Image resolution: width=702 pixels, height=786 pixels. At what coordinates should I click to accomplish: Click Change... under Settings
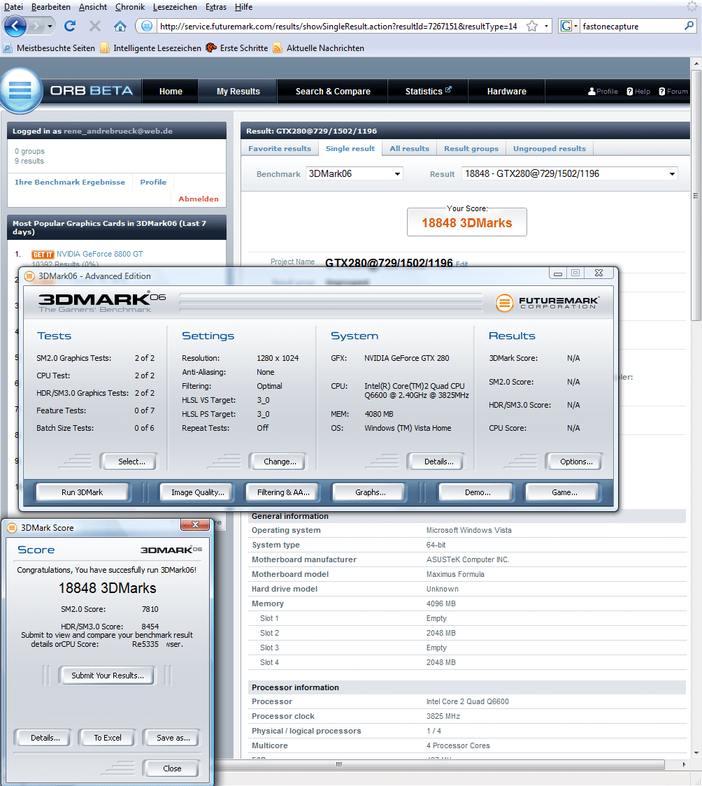[x=280, y=462]
